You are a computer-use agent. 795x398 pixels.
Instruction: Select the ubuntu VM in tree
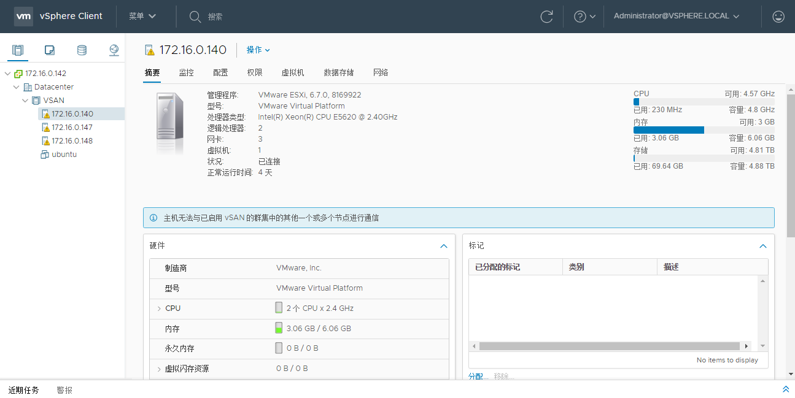click(64, 155)
